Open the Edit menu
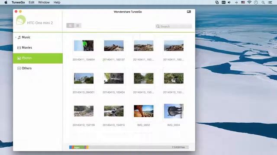This screenshot has width=277, height=155. pyautogui.click(x=32, y=3)
